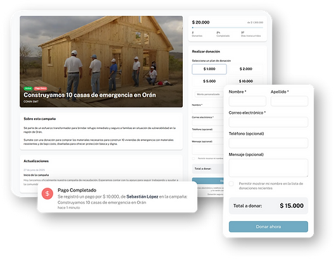
Task: Click the Mensaje (opcional) text area in front card
Action: click(268, 168)
